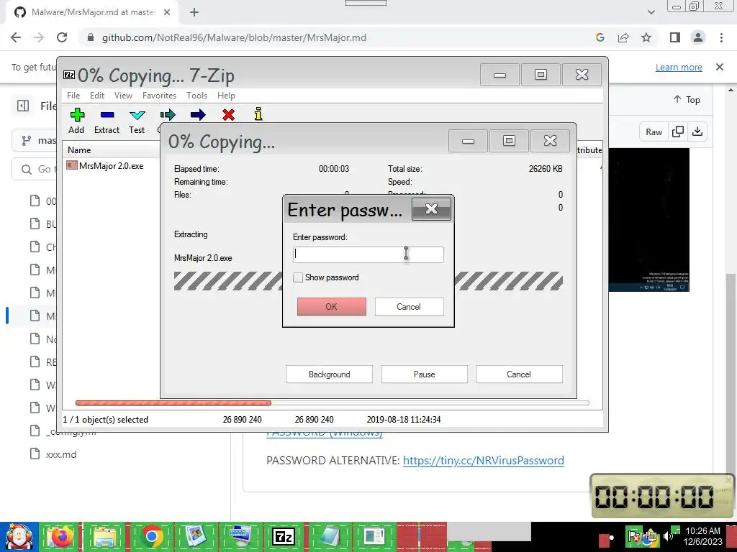Image resolution: width=737 pixels, height=552 pixels.
Task: Click the Pause button in Copying dialog
Action: point(425,374)
